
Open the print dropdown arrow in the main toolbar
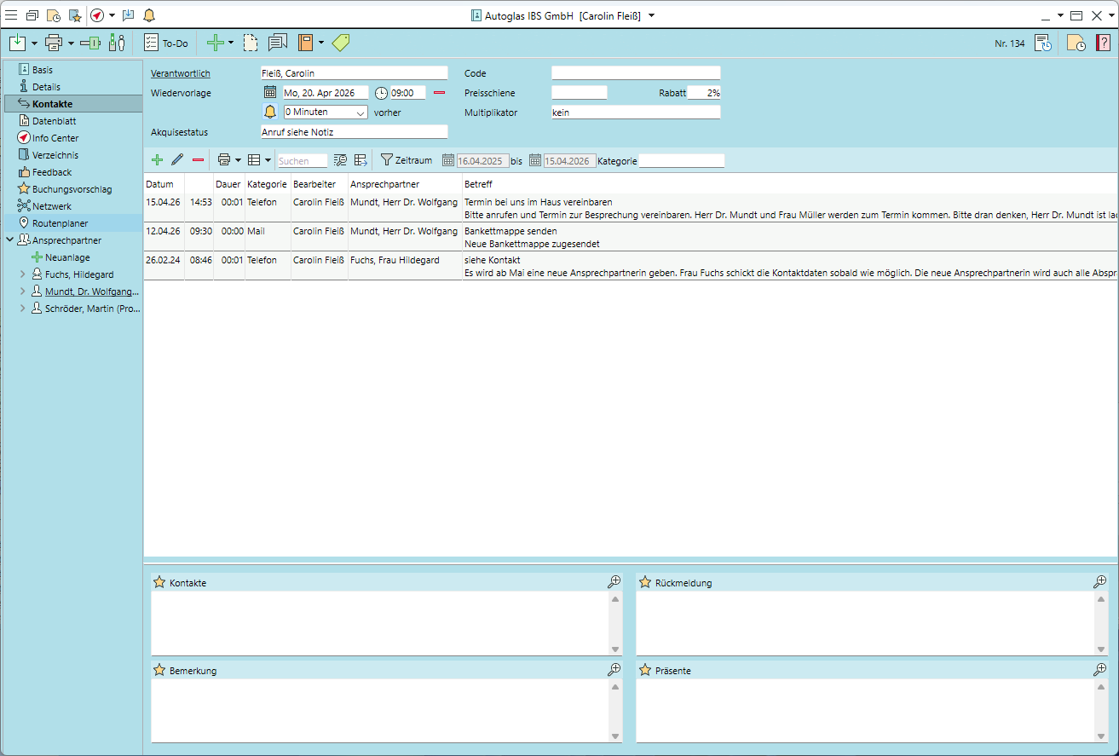(x=71, y=43)
